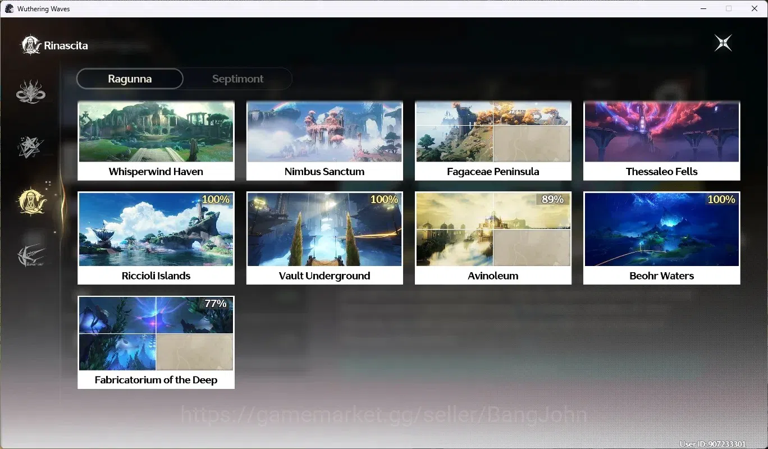This screenshot has height=449, width=768.
Task: Open the Vault Underground area card
Action: pyautogui.click(x=324, y=238)
